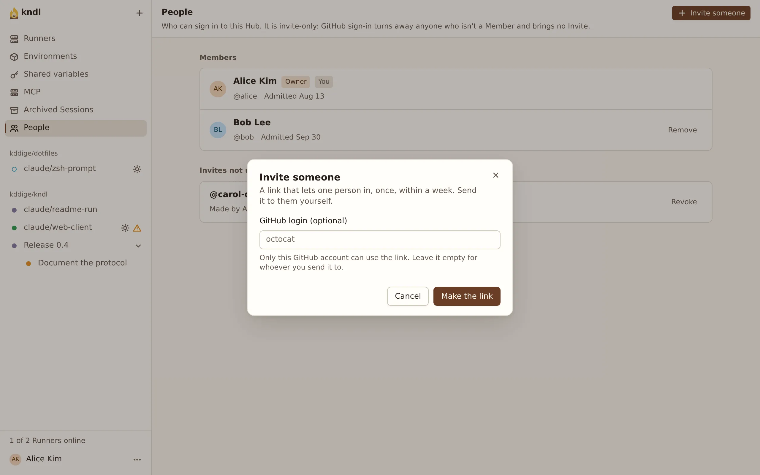Cancel the invite dialog

click(408, 296)
